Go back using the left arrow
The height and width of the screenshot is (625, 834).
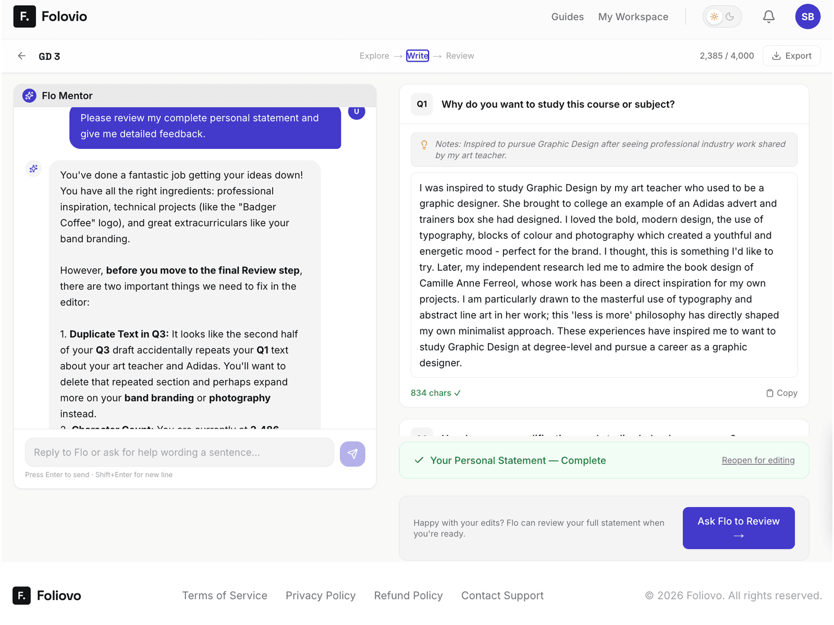tap(21, 56)
